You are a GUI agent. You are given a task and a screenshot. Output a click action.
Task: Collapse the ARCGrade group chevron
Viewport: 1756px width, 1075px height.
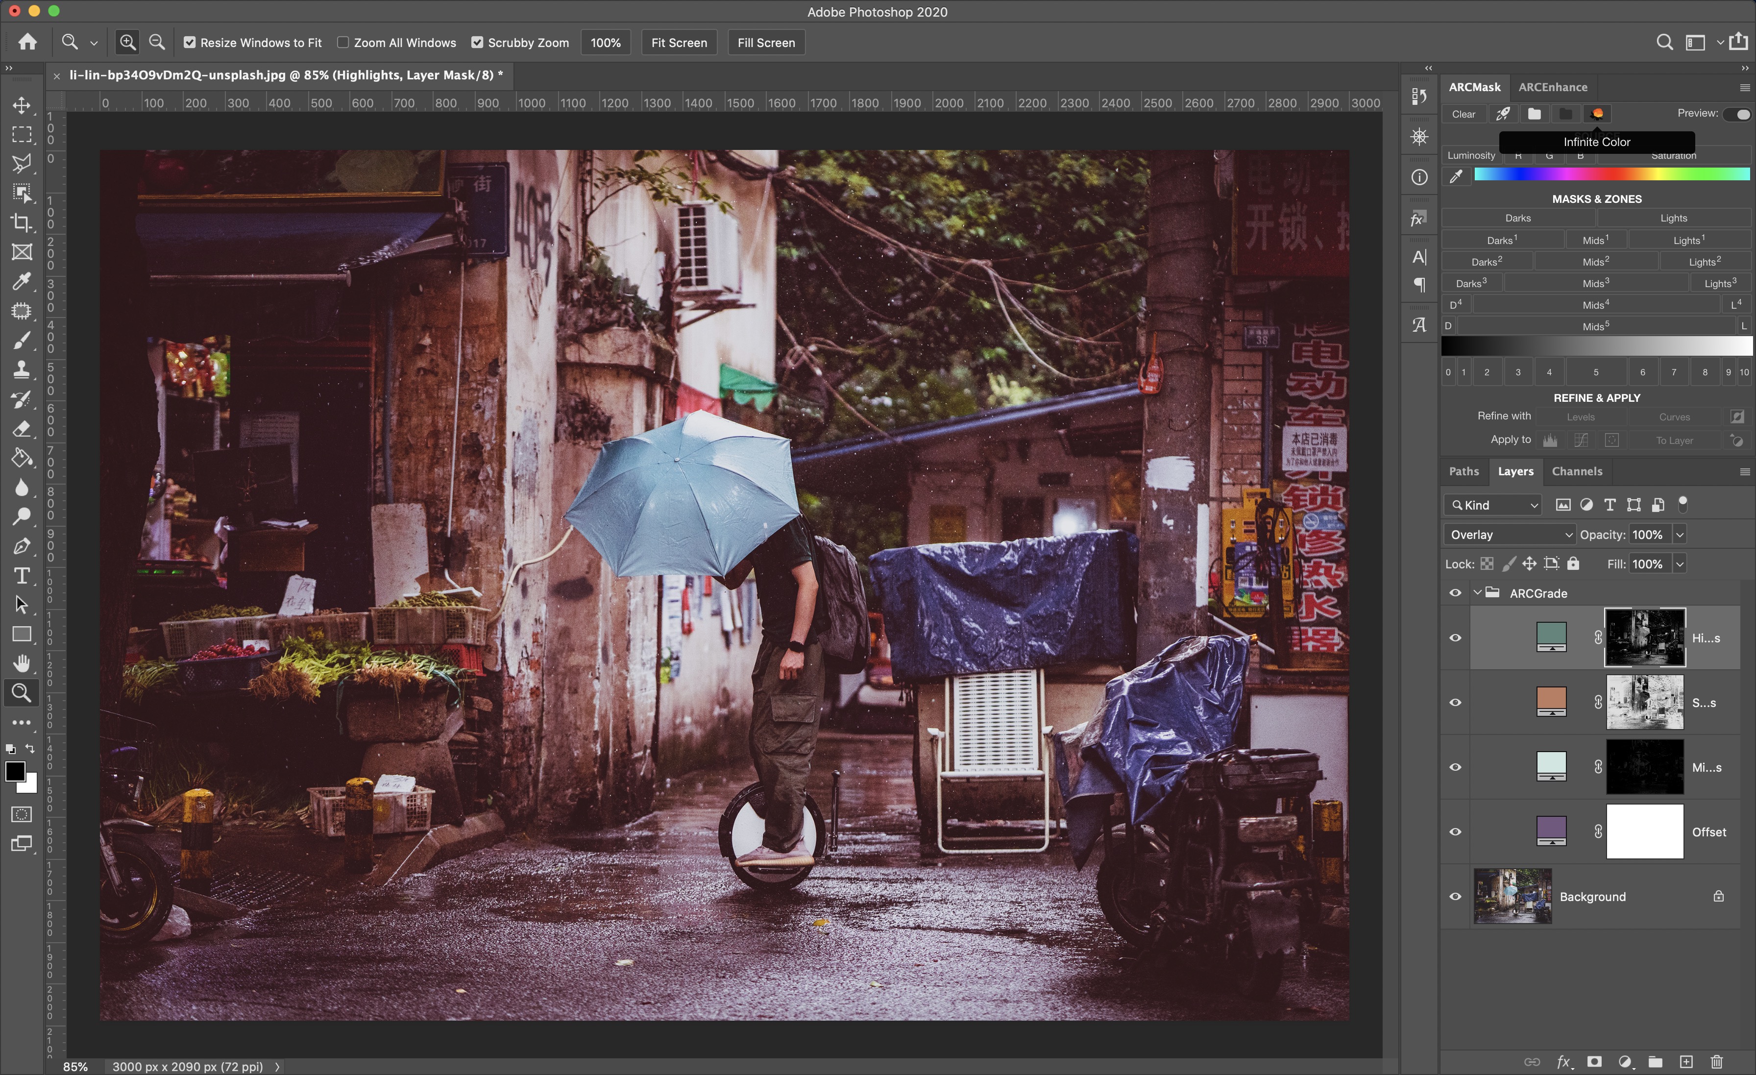coord(1477,593)
